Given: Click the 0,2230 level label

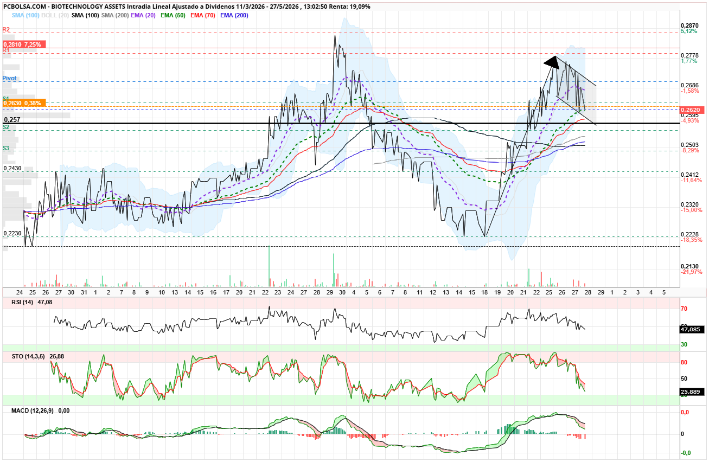Looking at the screenshot, I should coord(12,233).
